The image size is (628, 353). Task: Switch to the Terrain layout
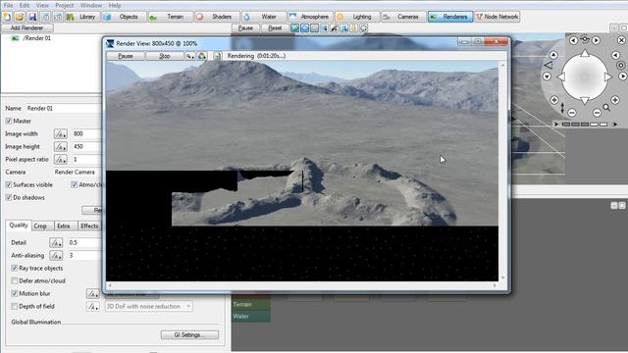170,17
